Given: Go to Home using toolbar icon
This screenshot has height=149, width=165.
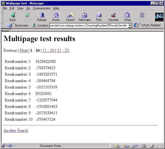Looking at the screenshot, I should click(x=56, y=17).
